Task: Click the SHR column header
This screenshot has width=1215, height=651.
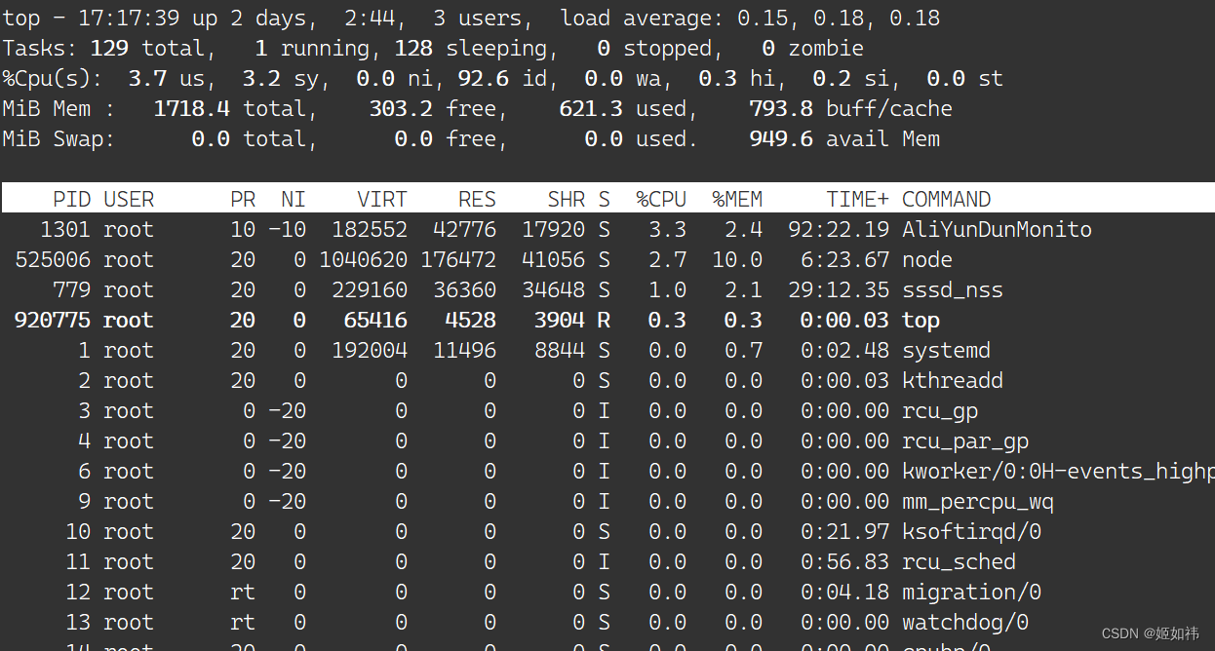Action: [x=566, y=200]
